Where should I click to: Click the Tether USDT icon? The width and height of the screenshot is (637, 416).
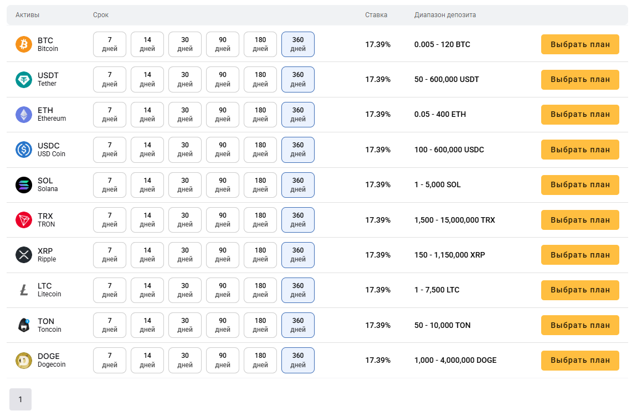(x=24, y=79)
